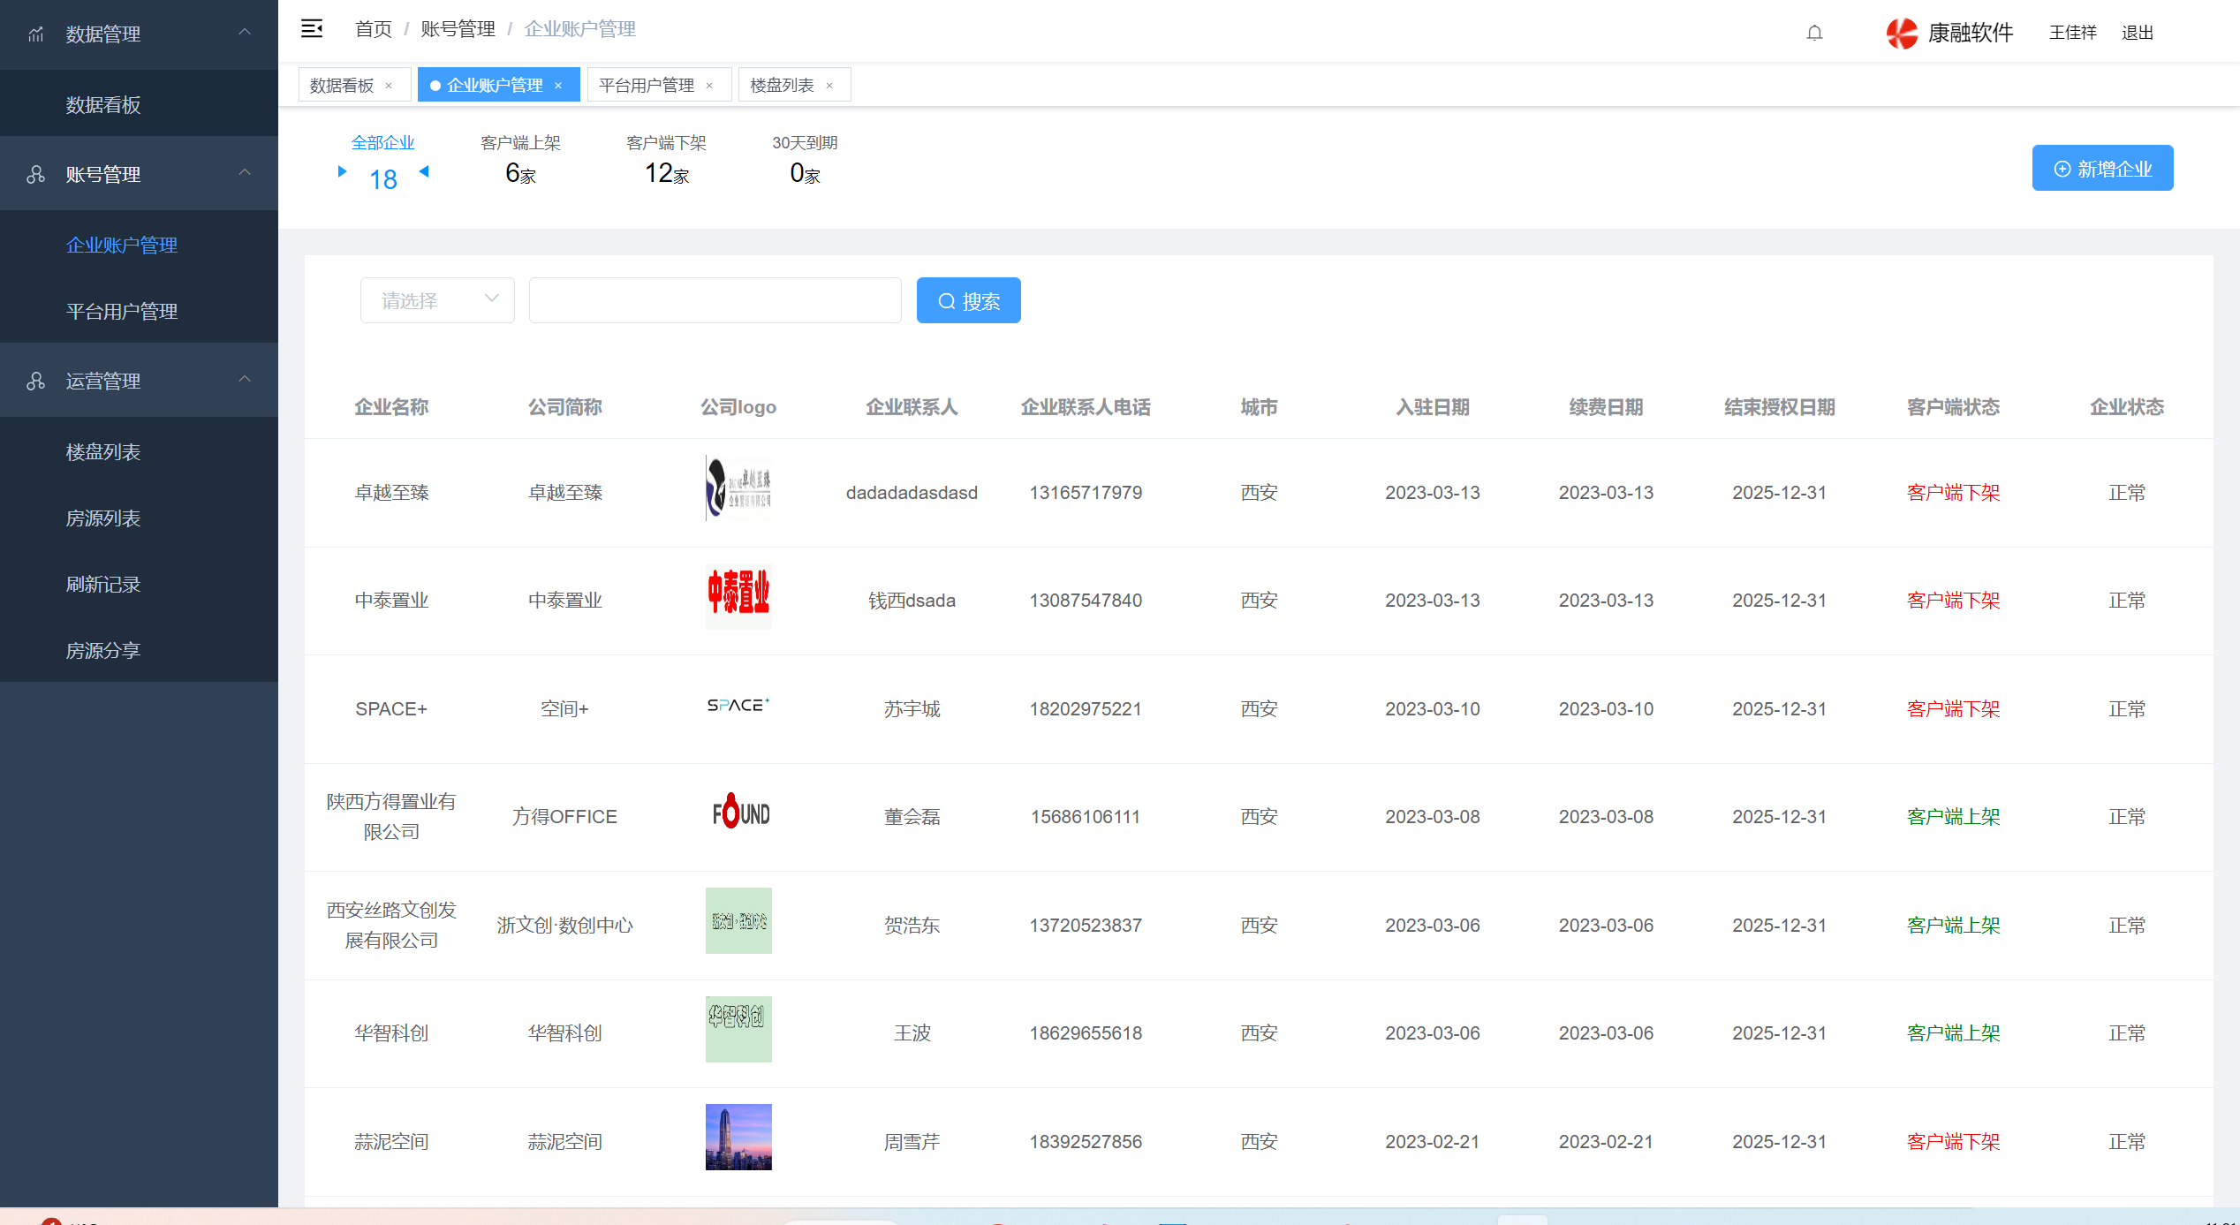This screenshot has width=2240, height=1225.
Task: Click the 客户端下架 status for 蒜泥空间
Action: (x=1953, y=1141)
